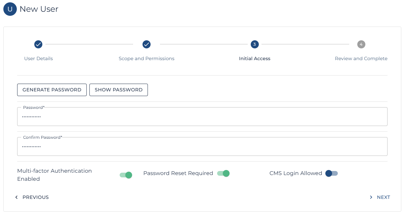Jump to Review and Complete step label

[361, 58]
